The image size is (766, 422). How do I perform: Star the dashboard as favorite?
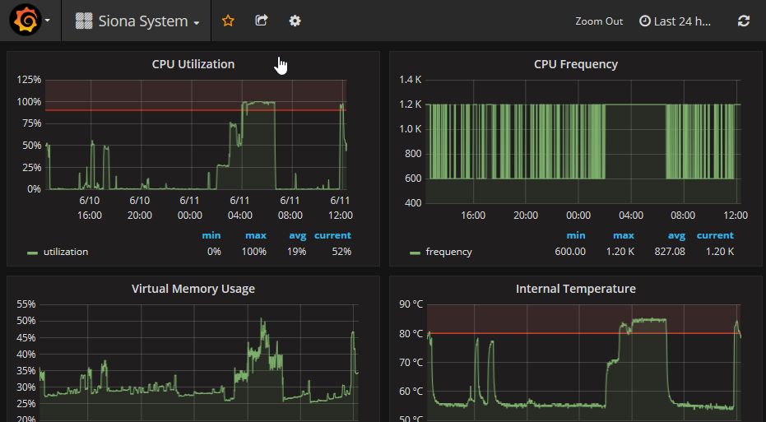(228, 21)
